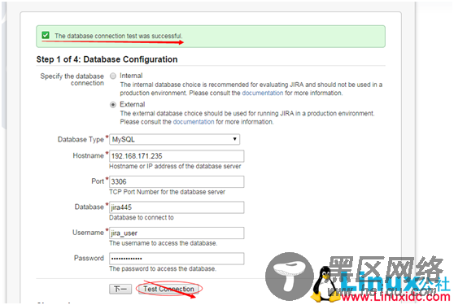
Task: Click the 'Port' label
Action: (98, 181)
